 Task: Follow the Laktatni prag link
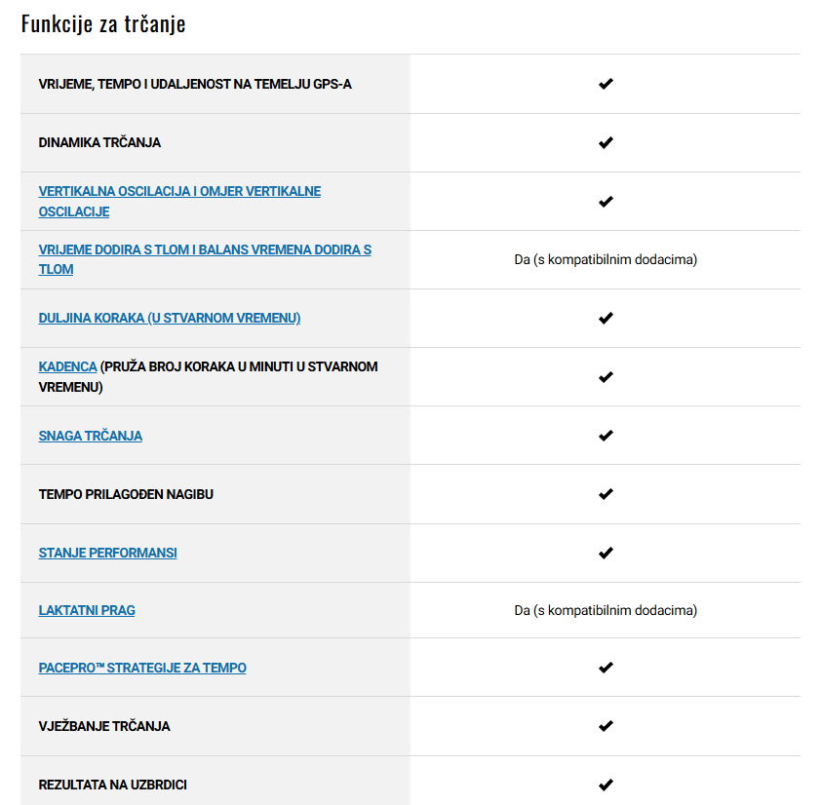[x=87, y=610]
